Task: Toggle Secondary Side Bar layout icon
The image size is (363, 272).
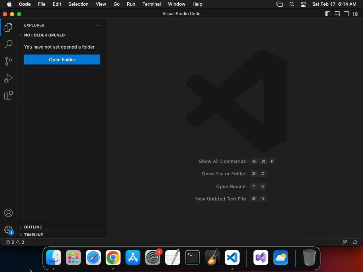Action: click(x=346, y=14)
